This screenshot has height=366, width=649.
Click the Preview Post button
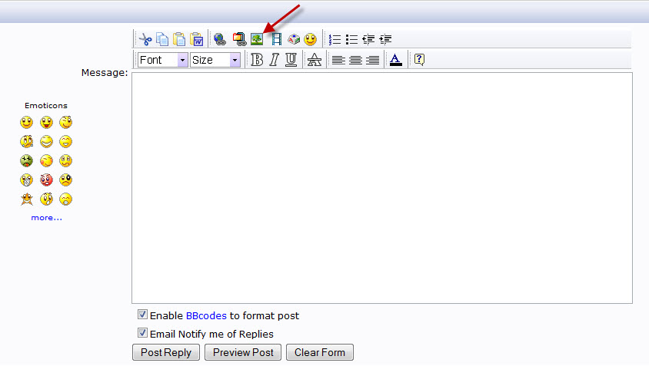[x=243, y=352]
